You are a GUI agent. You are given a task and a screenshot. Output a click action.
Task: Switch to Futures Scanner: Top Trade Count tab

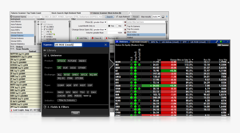click(26, 13)
